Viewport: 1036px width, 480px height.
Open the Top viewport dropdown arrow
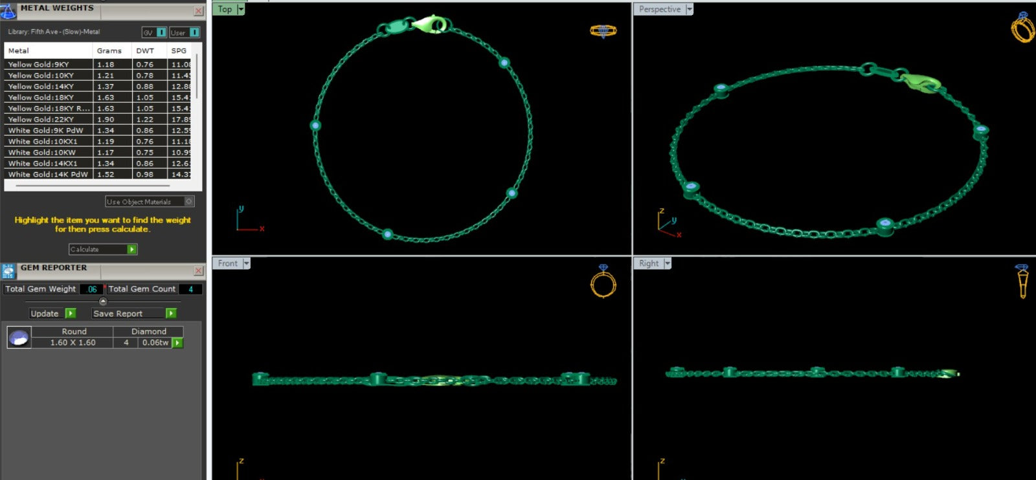[x=241, y=9]
